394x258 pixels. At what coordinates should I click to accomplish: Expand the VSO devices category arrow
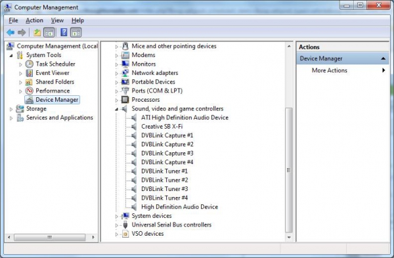(x=117, y=234)
